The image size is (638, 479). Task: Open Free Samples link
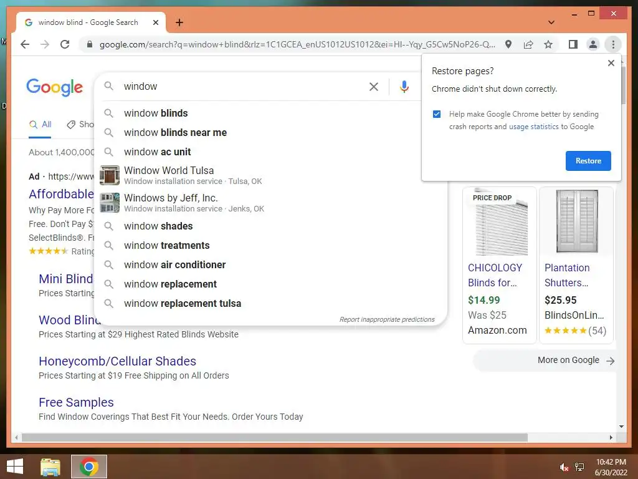pyautogui.click(x=76, y=402)
